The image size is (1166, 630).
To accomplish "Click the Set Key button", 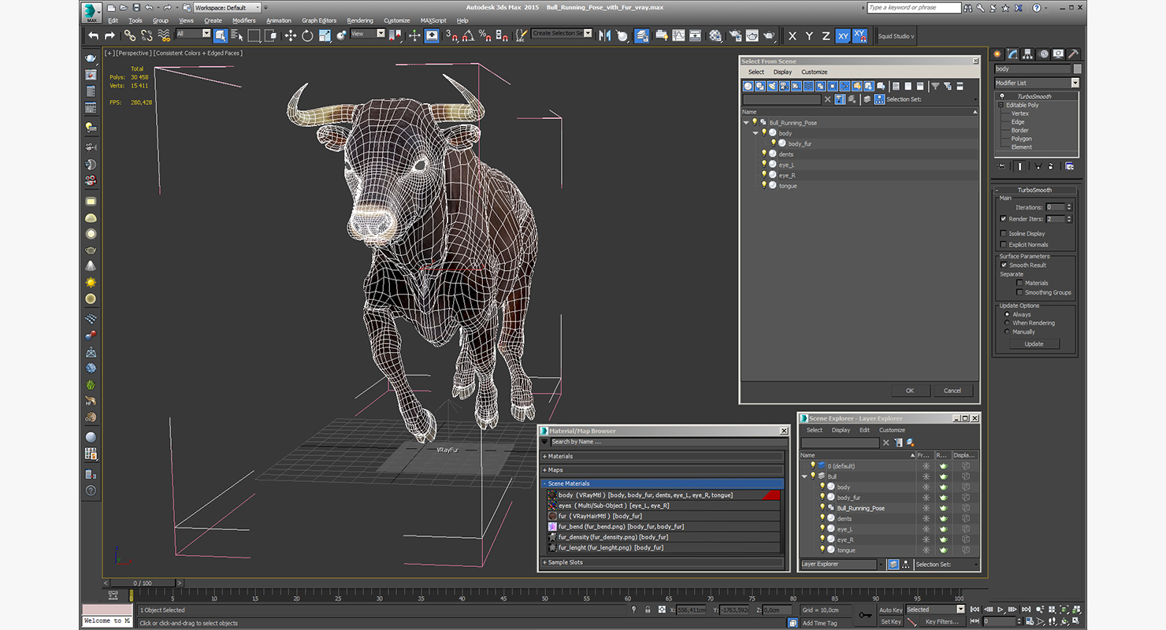I will pos(891,621).
